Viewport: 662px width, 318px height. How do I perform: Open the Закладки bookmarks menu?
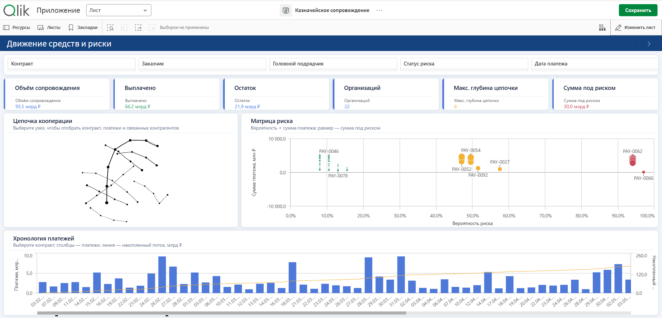click(x=83, y=28)
